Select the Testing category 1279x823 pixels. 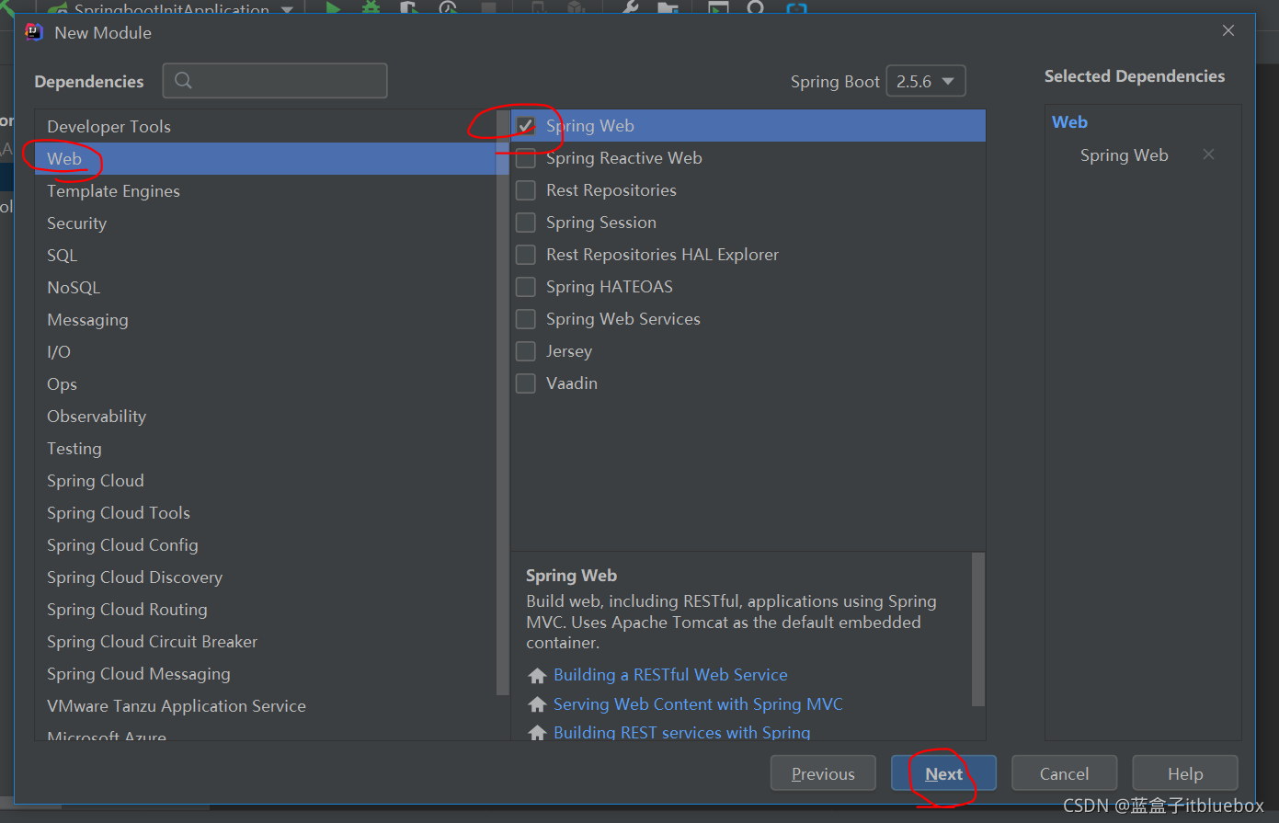[265, 448]
